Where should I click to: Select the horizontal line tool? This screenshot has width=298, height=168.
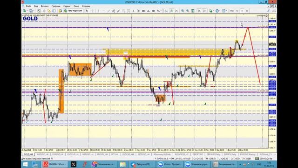[x=103, y=11]
